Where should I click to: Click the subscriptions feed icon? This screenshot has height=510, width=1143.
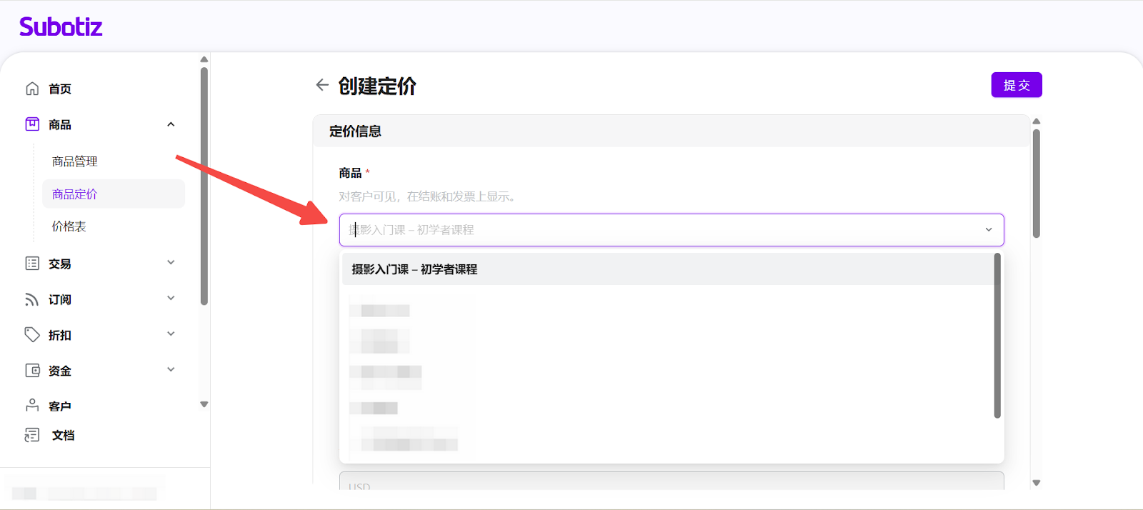32,299
